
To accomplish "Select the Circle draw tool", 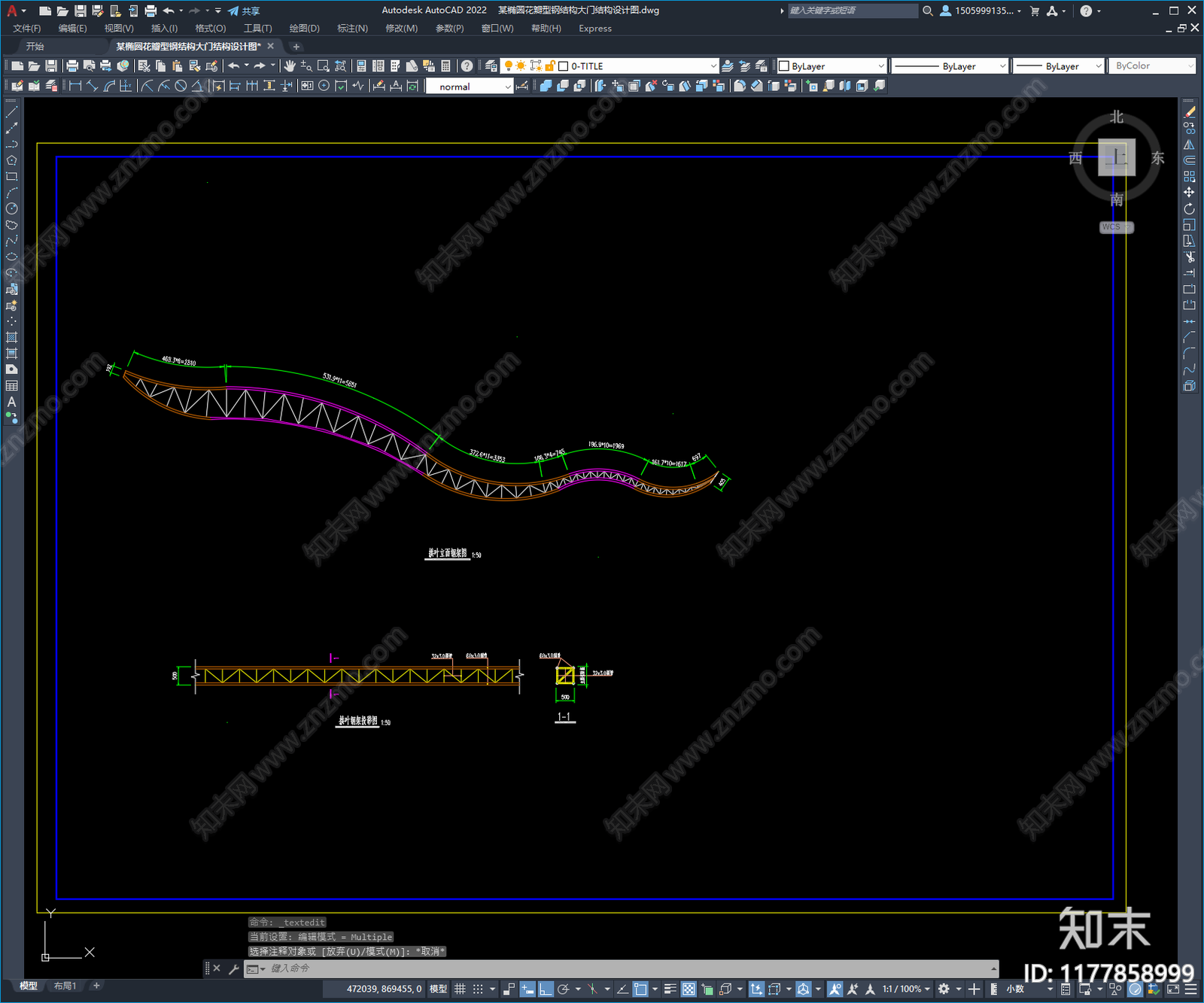I will click(11, 208).
